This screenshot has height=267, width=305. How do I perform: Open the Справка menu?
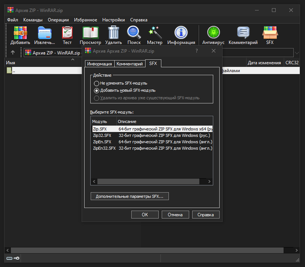[139, 20]
